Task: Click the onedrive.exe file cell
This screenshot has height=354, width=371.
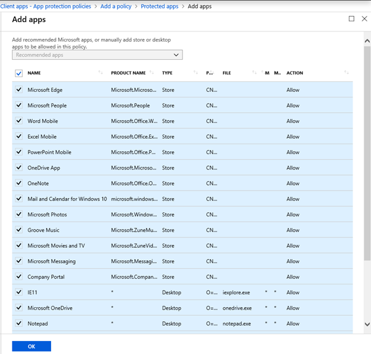Action: coord(237,308)
